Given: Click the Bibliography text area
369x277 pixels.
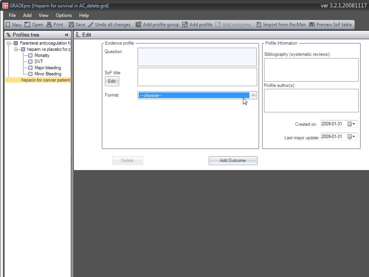Looking at the screenshot, I should tap(311, 70).
